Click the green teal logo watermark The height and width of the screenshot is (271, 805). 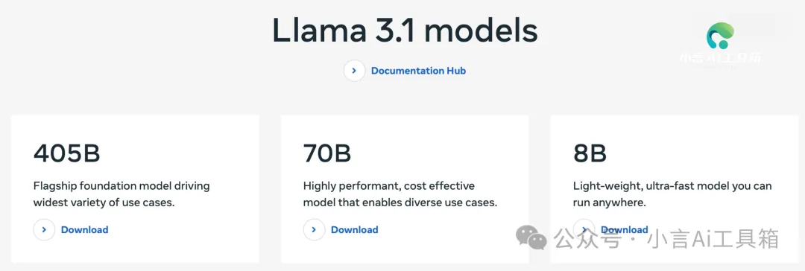(x=720, y=36)
